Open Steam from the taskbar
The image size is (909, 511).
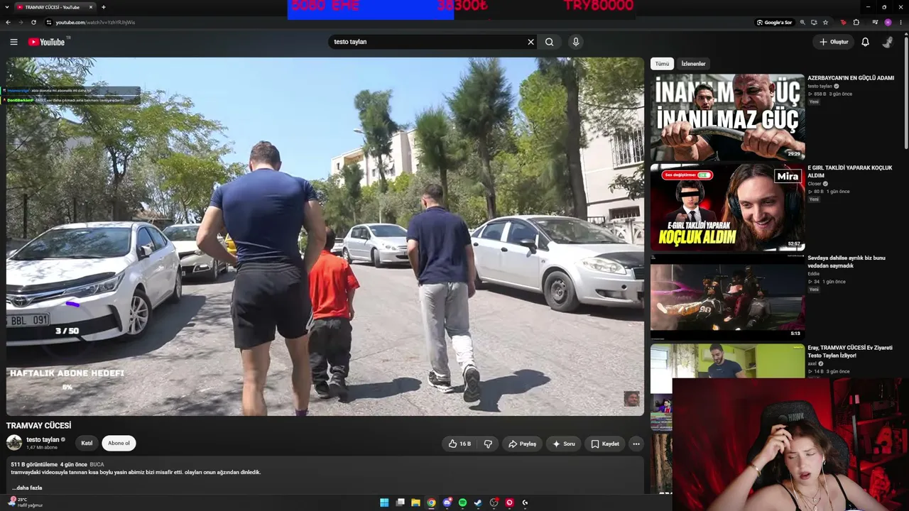click(478, 502)
